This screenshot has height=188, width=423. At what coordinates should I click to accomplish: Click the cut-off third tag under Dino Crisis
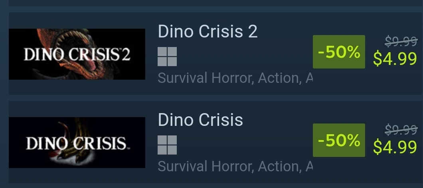pyautogui.click(x=309, y=166)
